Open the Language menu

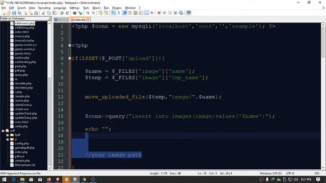[60, 8]
